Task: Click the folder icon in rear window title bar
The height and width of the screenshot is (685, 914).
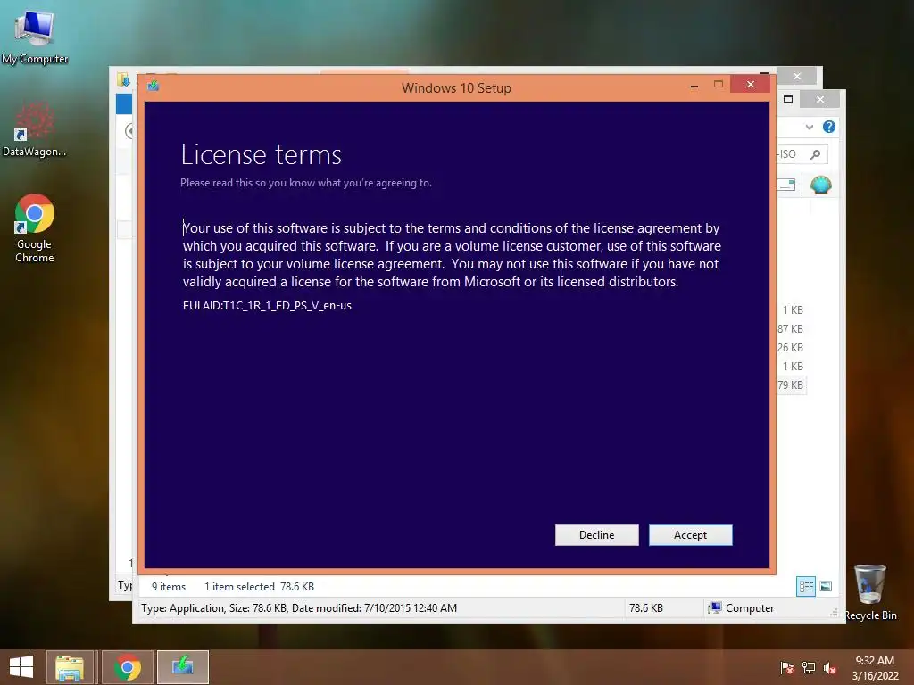Action: click(123, 79)
